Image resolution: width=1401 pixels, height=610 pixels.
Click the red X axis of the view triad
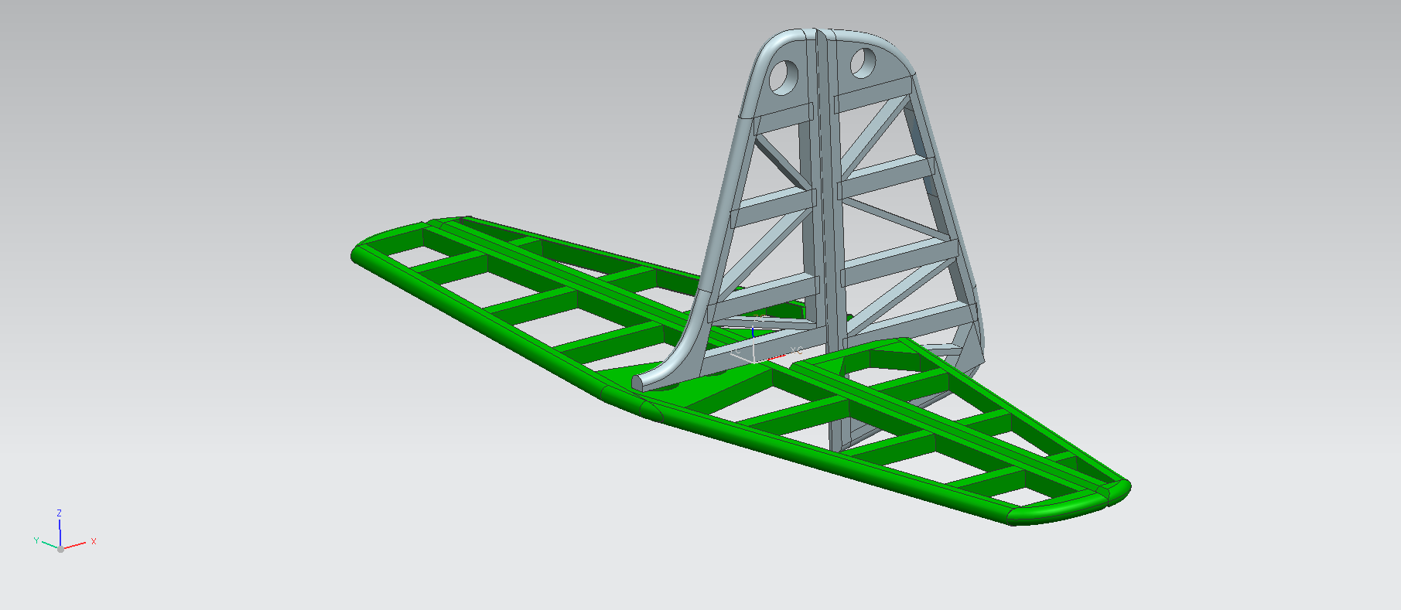point(76,545)
